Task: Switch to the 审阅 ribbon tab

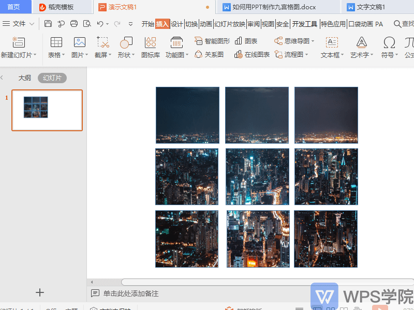Action: coord(254,24)
